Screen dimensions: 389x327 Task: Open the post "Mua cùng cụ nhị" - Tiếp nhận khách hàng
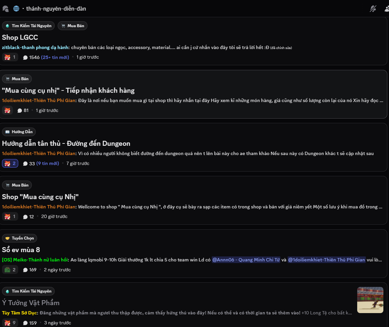pyautogui.click(x=68, y=90)
